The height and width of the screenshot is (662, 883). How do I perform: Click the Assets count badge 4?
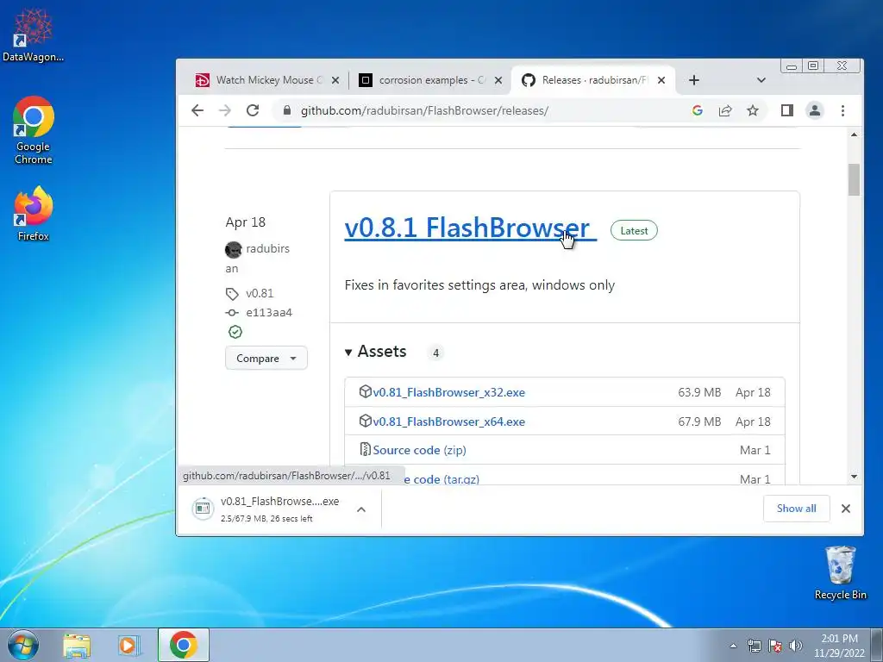(435, 353)
